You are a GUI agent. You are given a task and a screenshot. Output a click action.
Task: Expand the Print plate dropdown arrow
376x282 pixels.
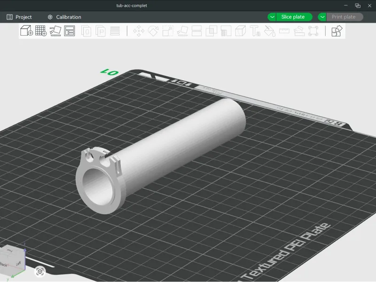pos(322,17)
